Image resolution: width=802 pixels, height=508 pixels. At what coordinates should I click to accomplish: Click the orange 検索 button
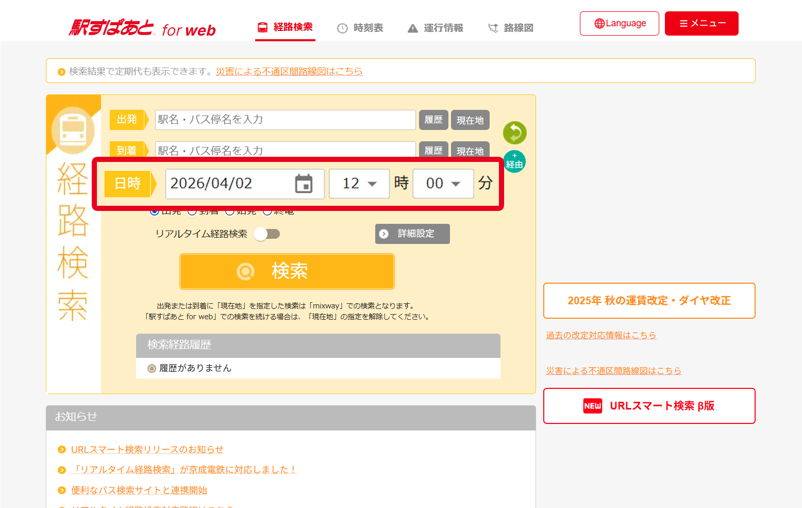point(287,271)
